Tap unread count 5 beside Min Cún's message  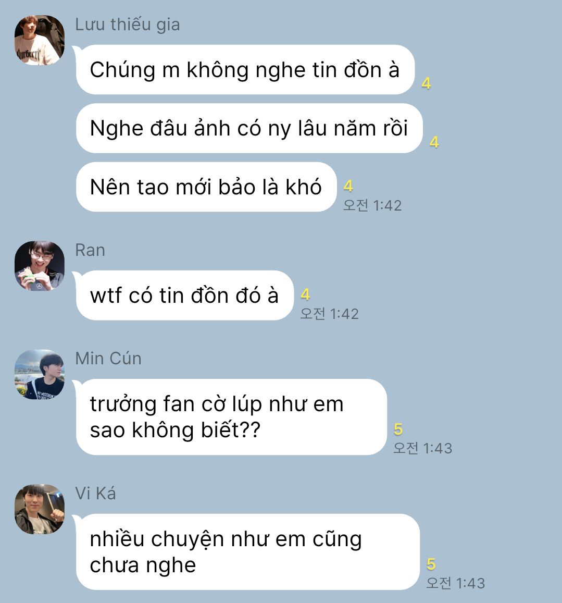tap(398, 429)
